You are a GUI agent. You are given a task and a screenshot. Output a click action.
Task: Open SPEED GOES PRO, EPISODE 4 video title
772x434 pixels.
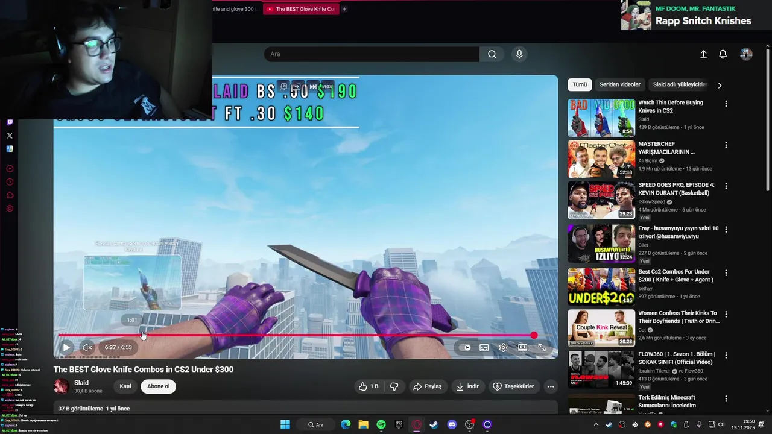(676, 189)
